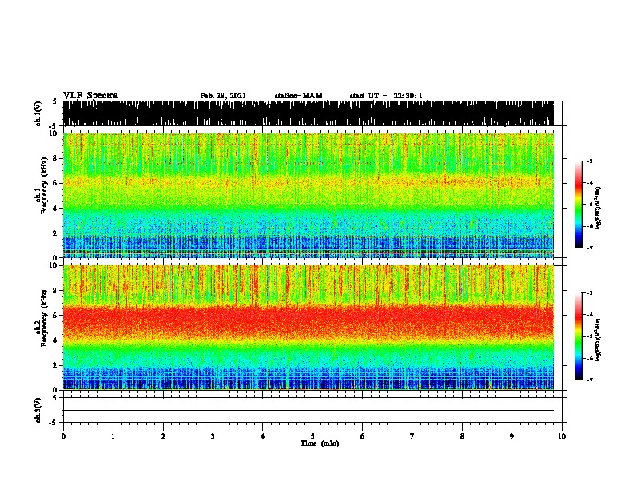Click time axis tick label "9"
The height and width of the screenshot is (489, 633).
pos(512,436)
